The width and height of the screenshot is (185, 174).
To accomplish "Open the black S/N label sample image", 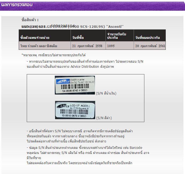I will tap(75, 110).
